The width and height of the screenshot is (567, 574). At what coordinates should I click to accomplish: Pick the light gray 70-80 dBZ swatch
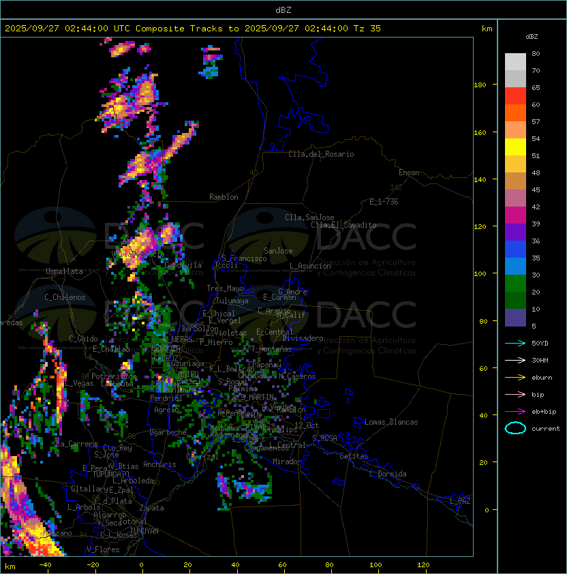[x=515, y=61]
